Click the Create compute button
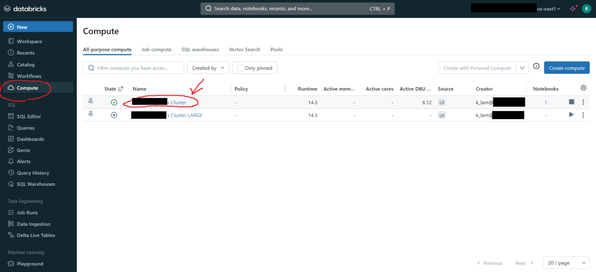This screenshot has width=596, height=272. [567, 68]
